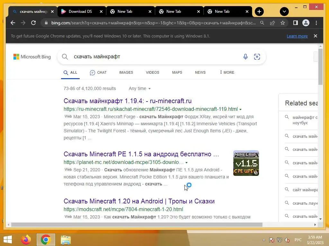This screenshot has width=329, height=246.
Task: Click the vertical scrollbar thumb
Action: point(320,67)
